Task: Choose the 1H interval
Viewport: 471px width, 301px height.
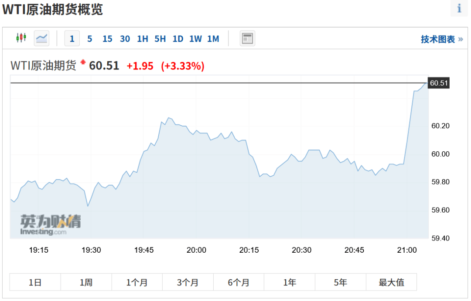Action: [x=142, y=39]
